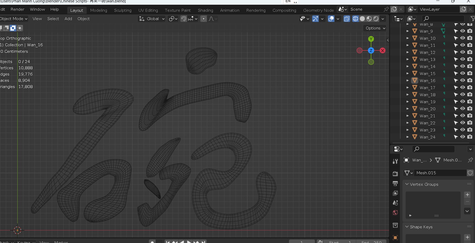This screenshot has height=243, width=475.
Task: Click the green Y axis gizmo ball
Action: [371, 39]
